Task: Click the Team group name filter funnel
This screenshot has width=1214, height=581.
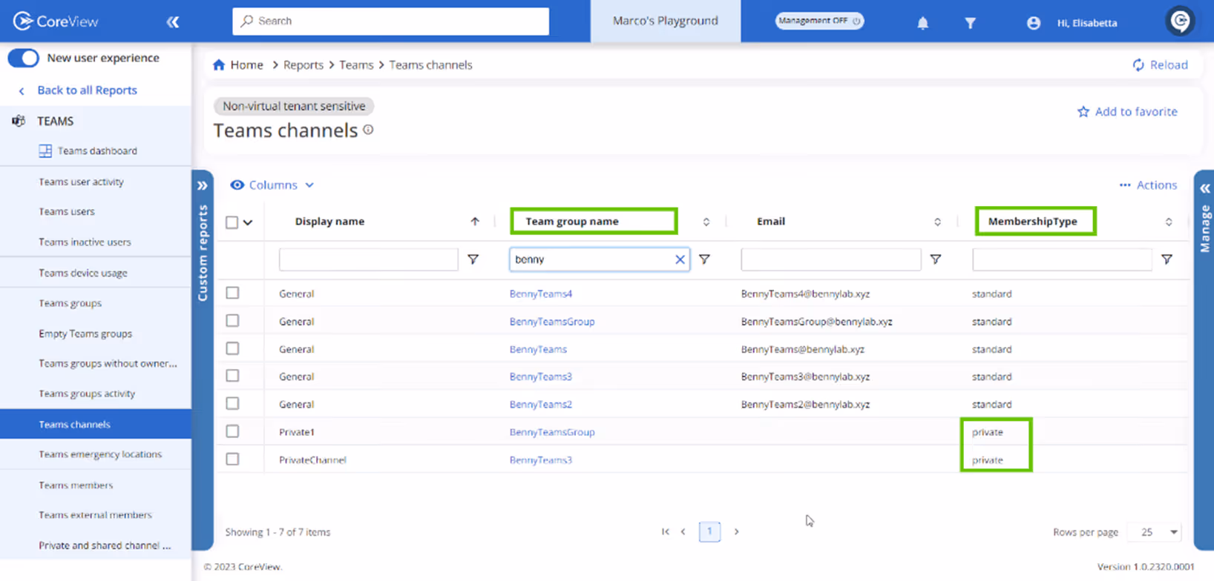Action: [x=704, y=259]
